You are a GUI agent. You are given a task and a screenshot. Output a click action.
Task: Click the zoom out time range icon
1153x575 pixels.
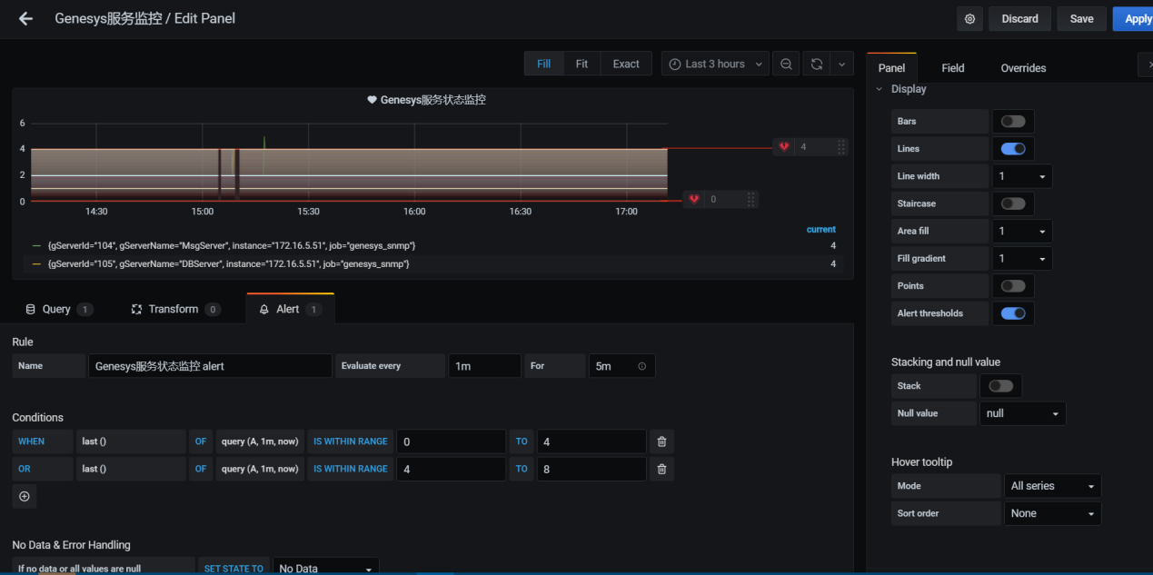coord(786,64)
